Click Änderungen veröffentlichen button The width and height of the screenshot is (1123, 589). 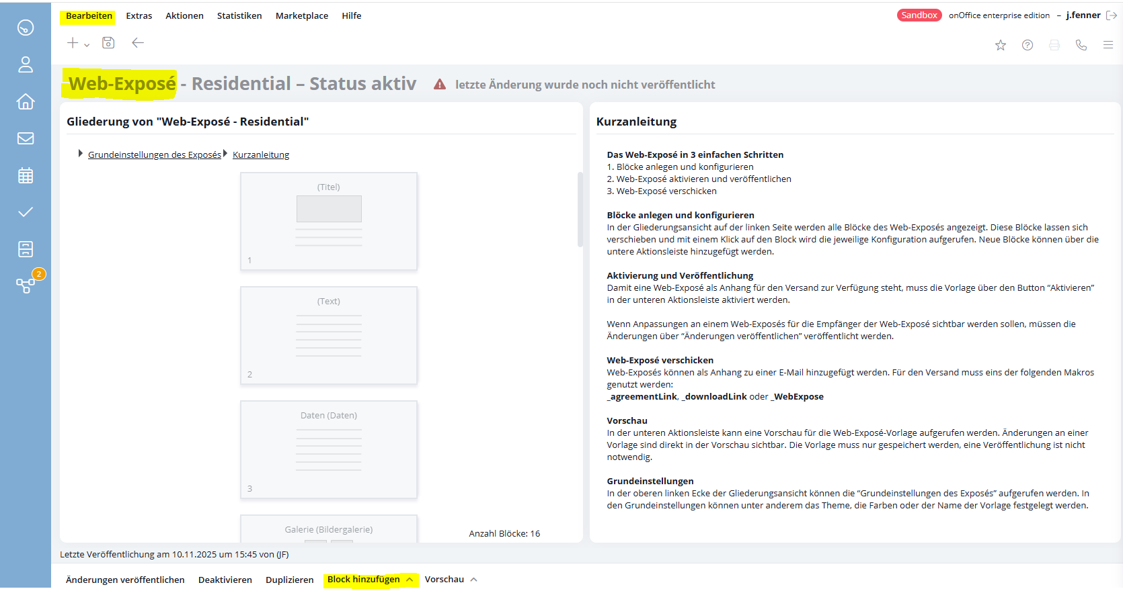point(125,580)
